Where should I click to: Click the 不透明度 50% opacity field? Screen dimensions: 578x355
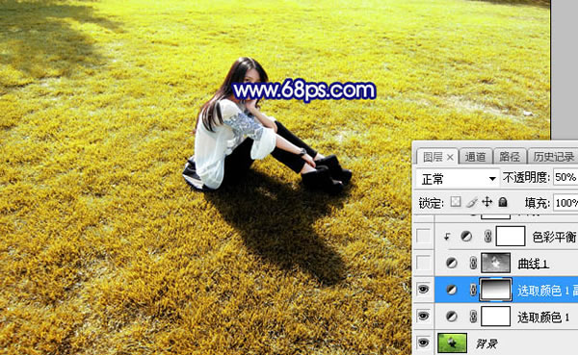[565, 178]
